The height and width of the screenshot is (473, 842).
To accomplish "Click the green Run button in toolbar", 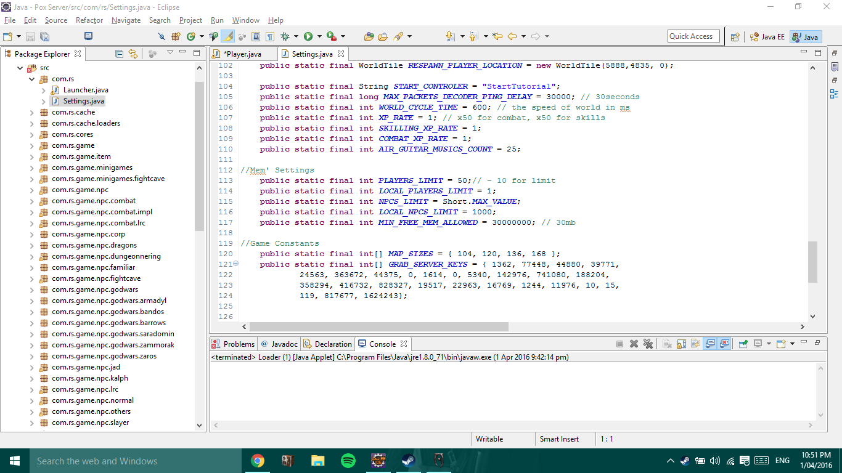I will point(308,36).
